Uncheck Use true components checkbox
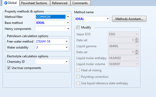The width and height of the screenshot is (156, 97). pos(9,68)
